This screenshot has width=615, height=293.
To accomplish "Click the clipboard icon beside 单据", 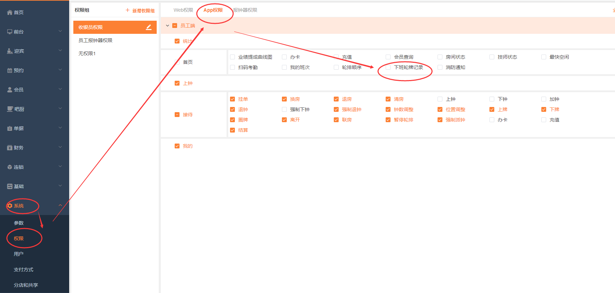I will point(10,128).
